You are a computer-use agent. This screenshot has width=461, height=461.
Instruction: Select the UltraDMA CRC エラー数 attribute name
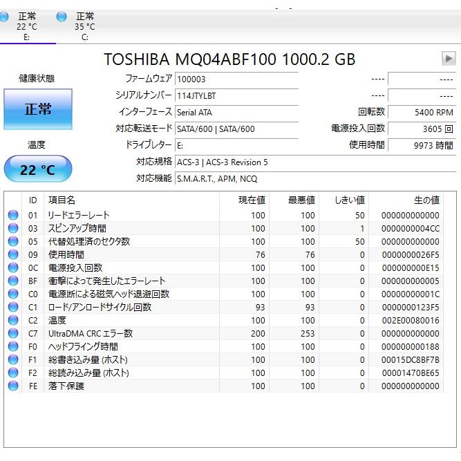click(x=91, y=333)
